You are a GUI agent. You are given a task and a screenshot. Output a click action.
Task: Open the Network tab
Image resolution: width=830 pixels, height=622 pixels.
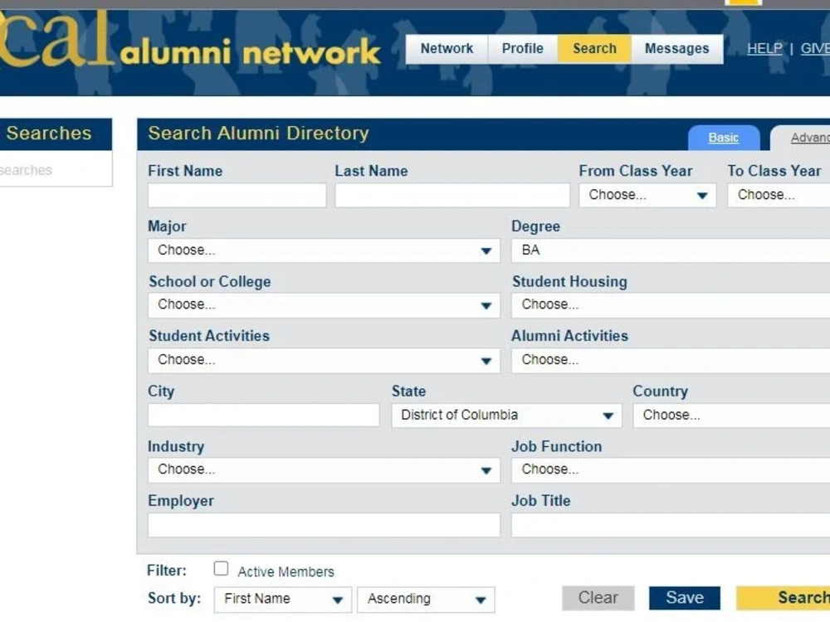[x=447, y=49]
